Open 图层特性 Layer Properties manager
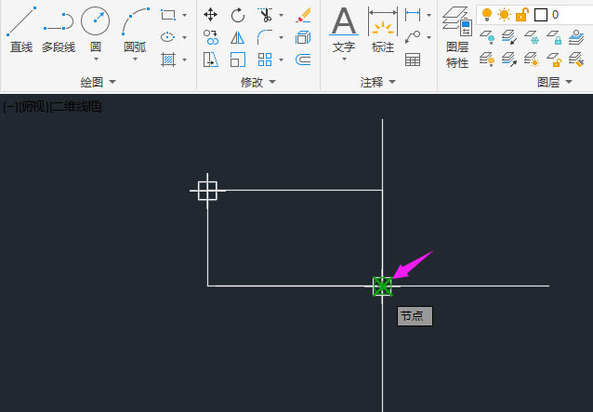The image size is (593, 412). pos(457,37)
